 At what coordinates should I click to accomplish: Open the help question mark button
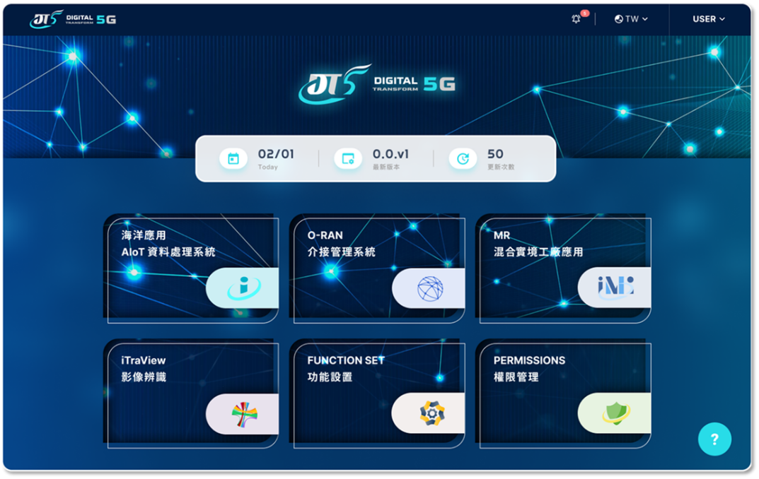click(x=714, y=439)
